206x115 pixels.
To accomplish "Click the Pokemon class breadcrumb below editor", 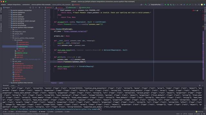I will (54, 83).
